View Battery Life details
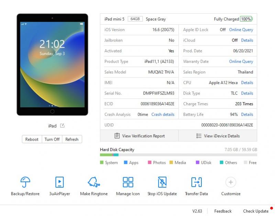 (x=247, y=115)
